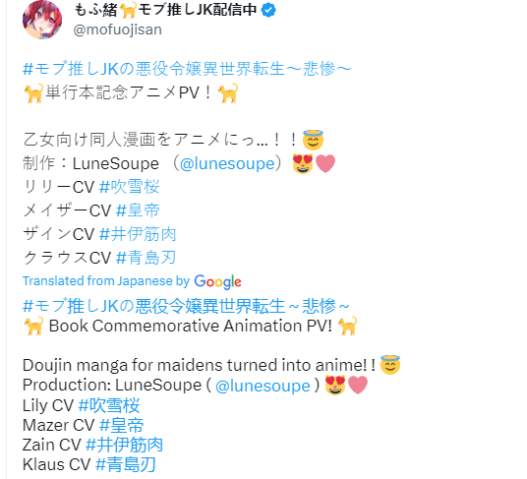Image resolution: width=527 pixels, height=479 pixels.
Task: Click the cat emoji in the display name
Action: point(128,10)
